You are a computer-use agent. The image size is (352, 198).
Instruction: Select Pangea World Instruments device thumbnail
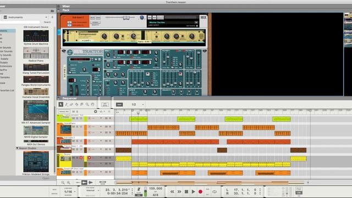pos(36,79)
